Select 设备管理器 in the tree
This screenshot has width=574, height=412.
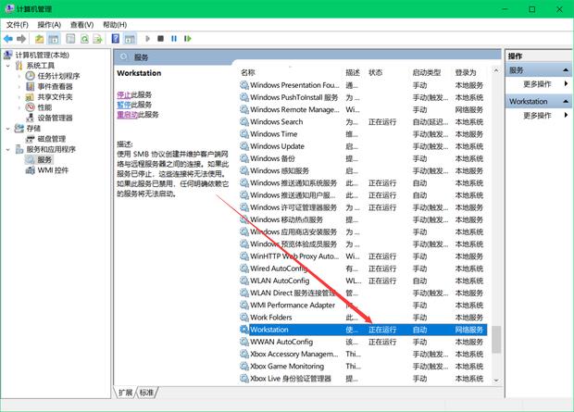coord(55,118)
